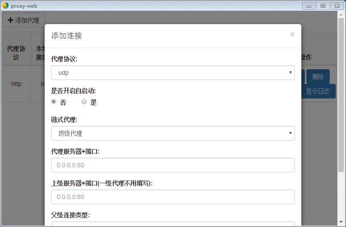Click the 代理协议 column header
The image size is (346, 227).
[x=16, y=53]
